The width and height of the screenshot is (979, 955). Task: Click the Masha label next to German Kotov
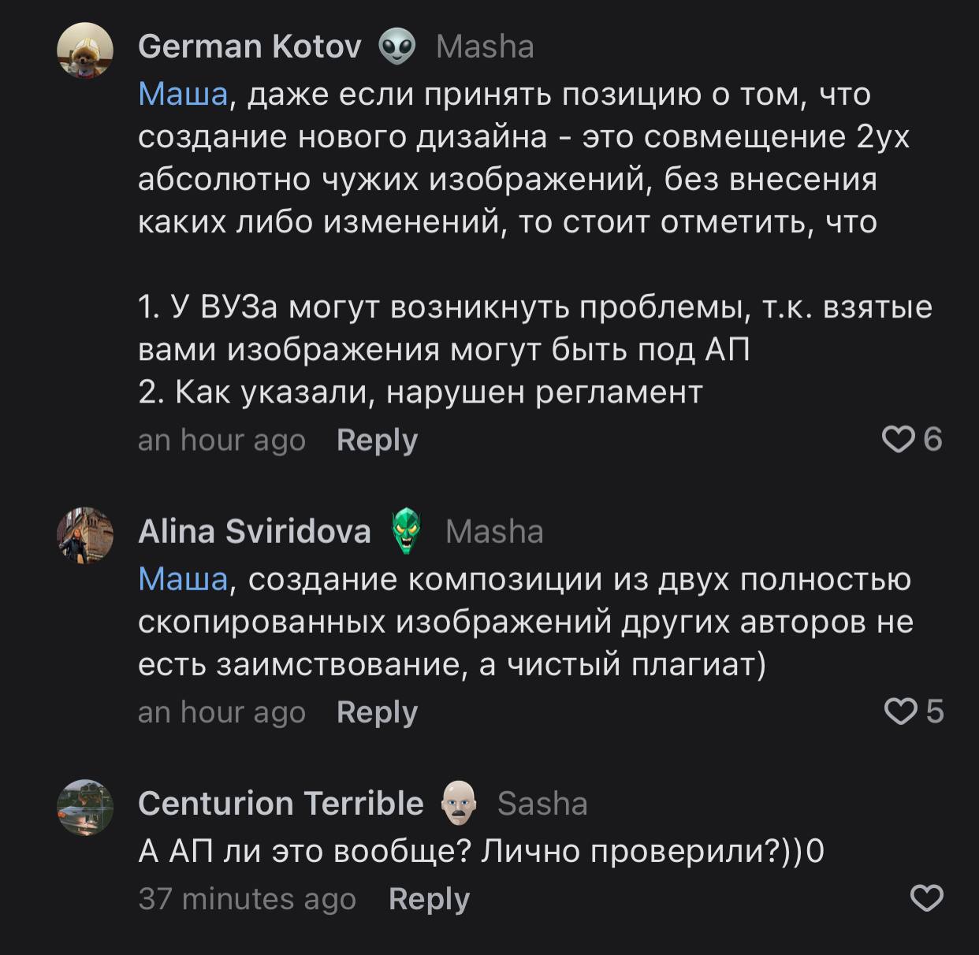(485, 47)
